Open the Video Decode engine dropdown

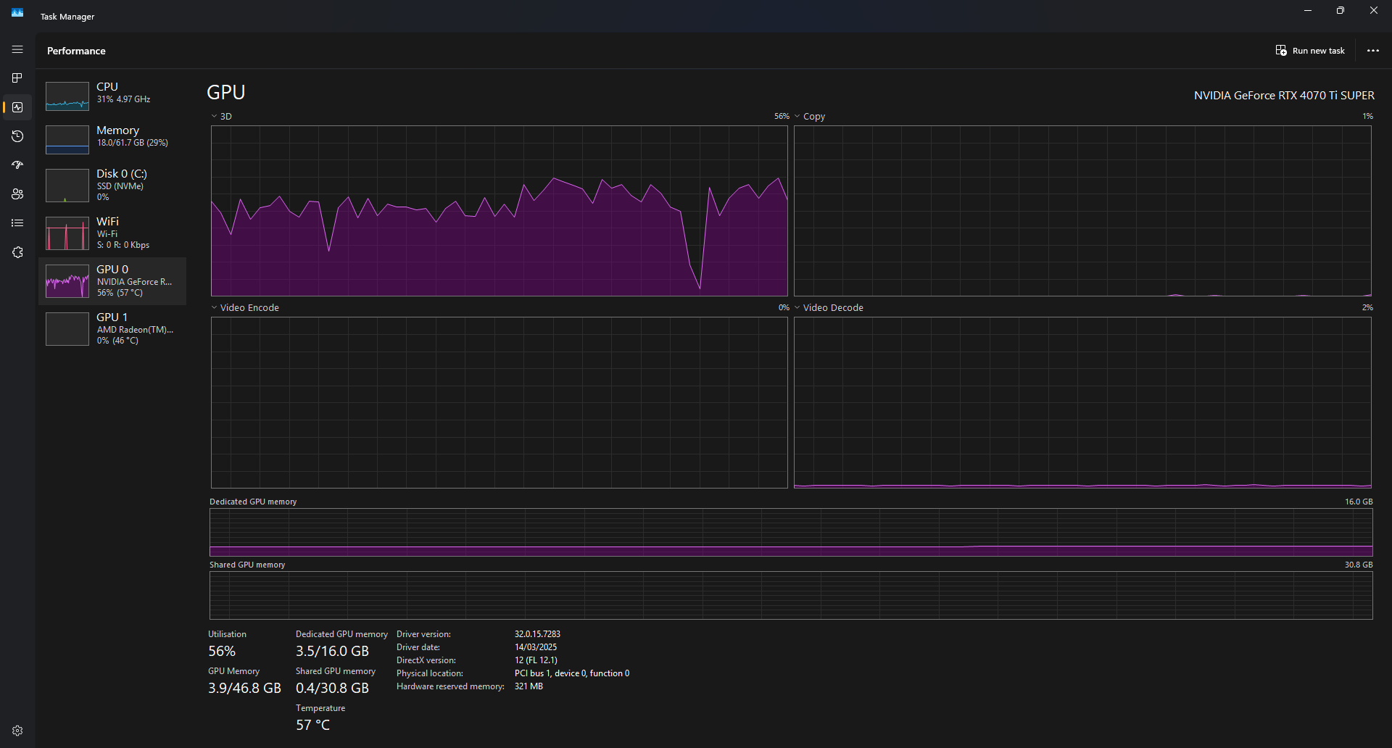pyautogui.click(x=829, y=308)
